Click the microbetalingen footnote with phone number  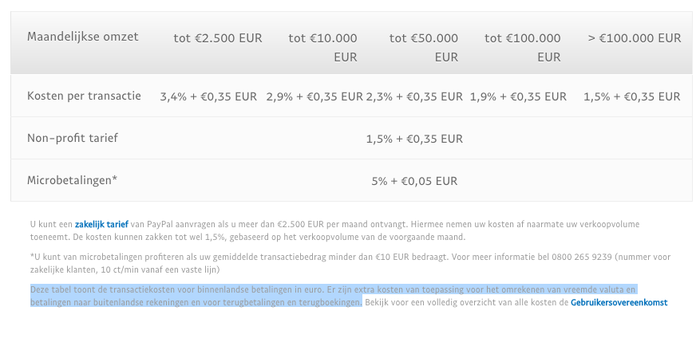pyautogui.click(x=350, y=264)
